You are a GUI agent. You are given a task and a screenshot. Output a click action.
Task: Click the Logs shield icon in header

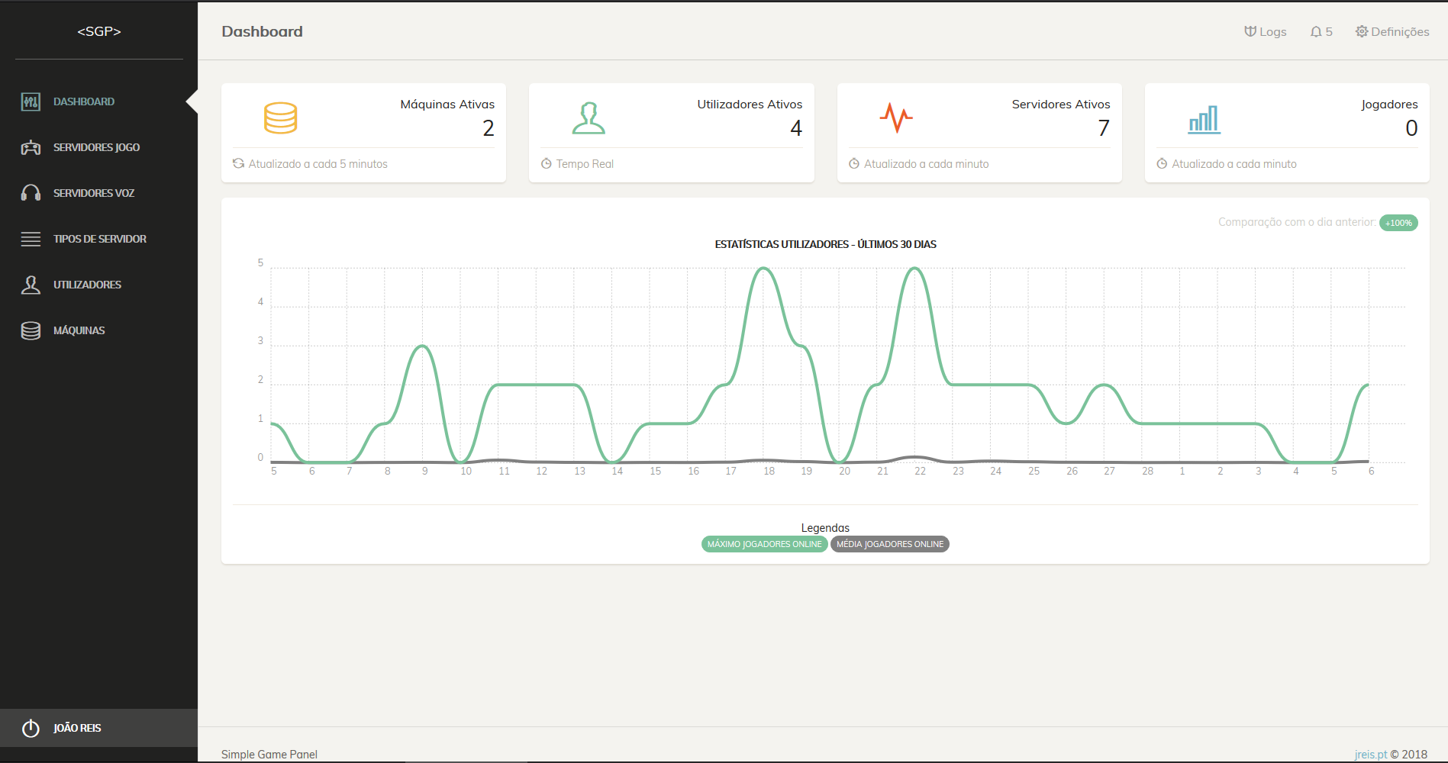[x=1250, y=31]
